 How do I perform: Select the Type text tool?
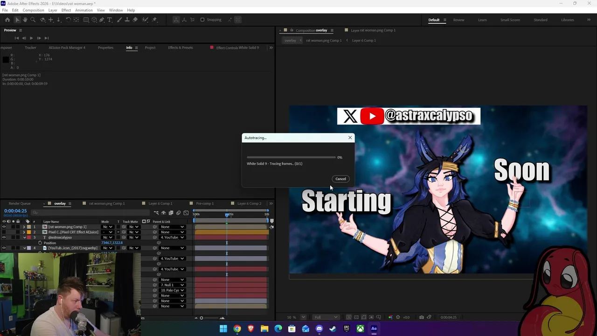[x=110, y=20]
